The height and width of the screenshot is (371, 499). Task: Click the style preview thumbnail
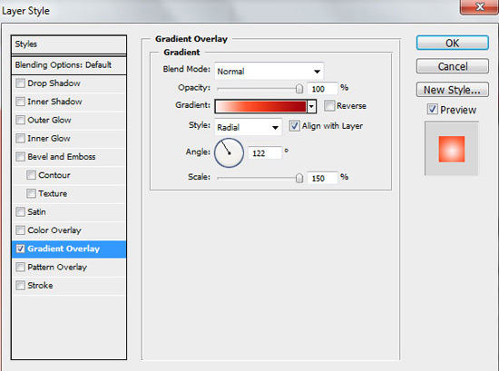click(452, 149)
